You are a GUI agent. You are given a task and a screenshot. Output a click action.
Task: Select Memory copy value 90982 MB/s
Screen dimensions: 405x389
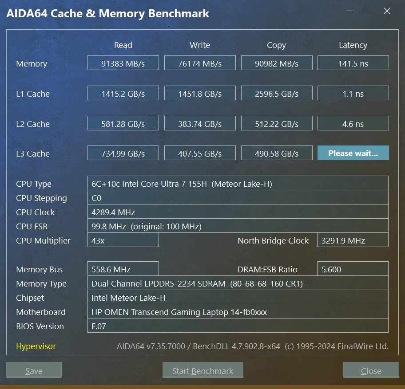click(x=277, y=63)
